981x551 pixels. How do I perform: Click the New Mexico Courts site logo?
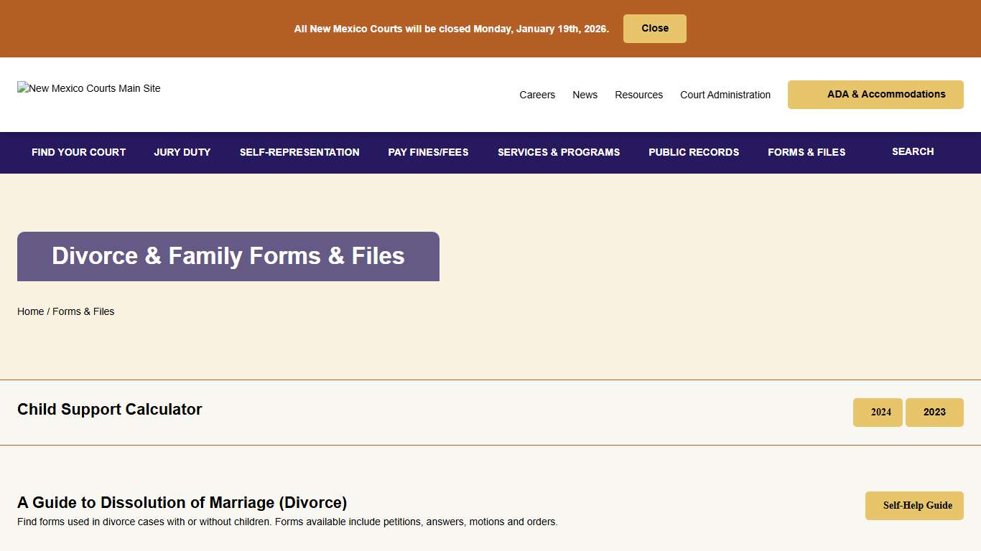tap(88, 88)
